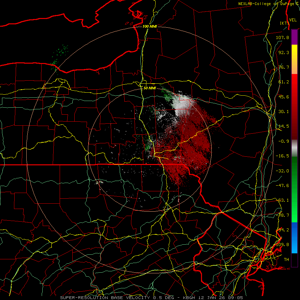
Task: Select the 92.3 velocity scale value
Action: click(x=284, y=52)
